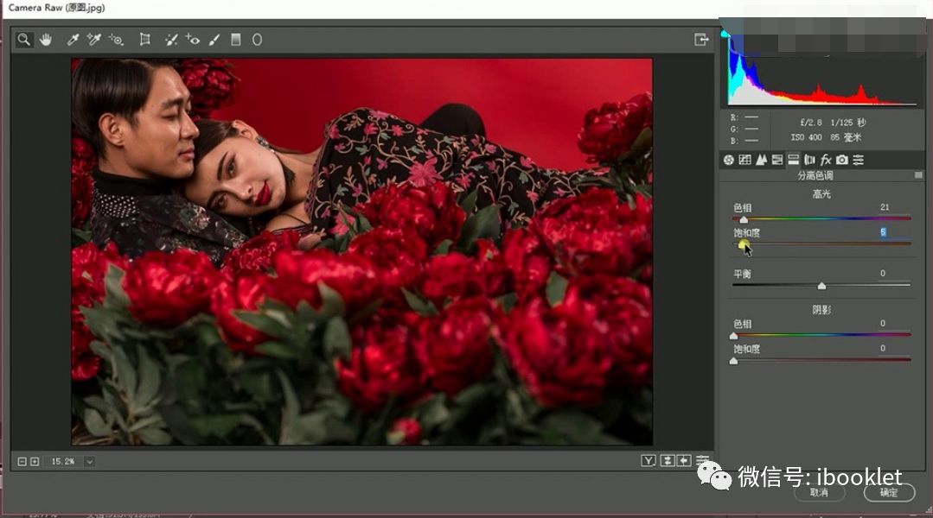
Task: Select the Radial Filter tool
Action: (x=257, y=40)
